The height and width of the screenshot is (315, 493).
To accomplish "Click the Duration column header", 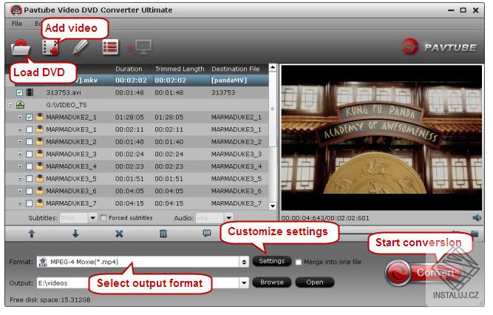I will [129, 69].
